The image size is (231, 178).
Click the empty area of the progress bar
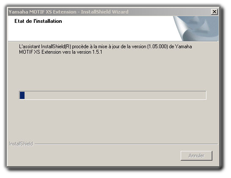click(x=115, y=95)
